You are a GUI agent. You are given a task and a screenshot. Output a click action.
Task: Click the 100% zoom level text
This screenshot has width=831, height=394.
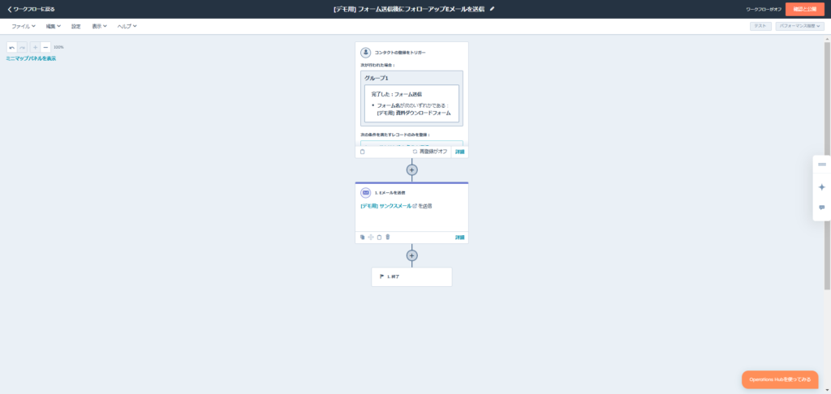[58, 47]
